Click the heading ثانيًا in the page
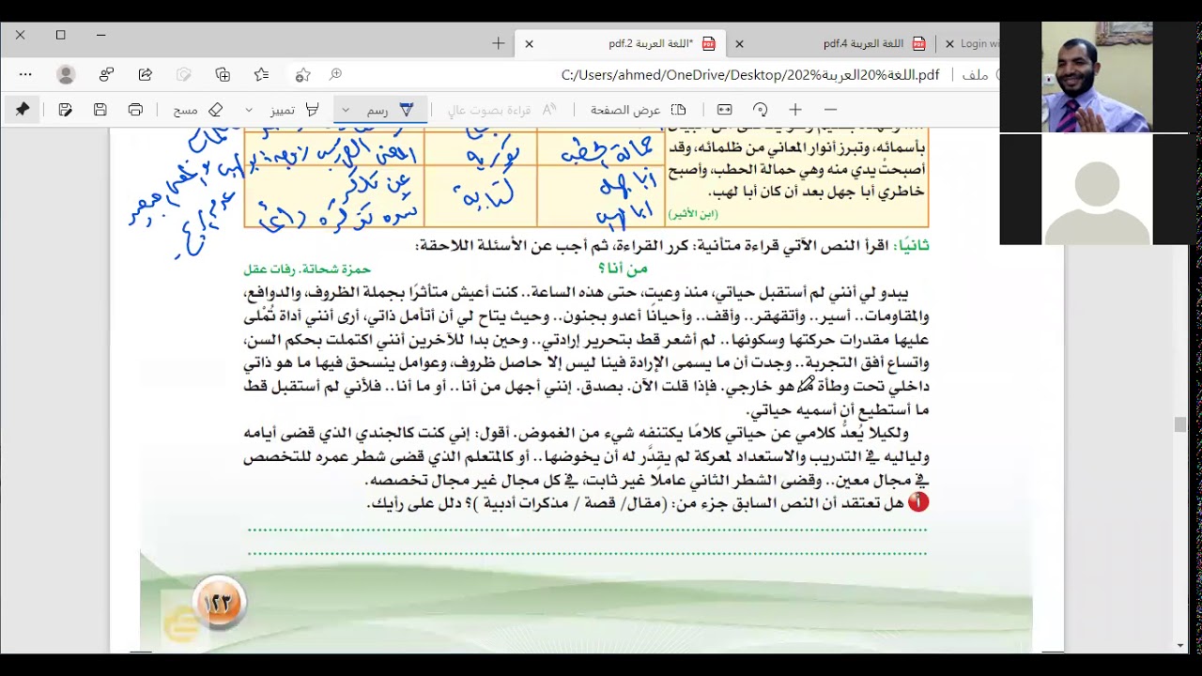 (910, 245)
